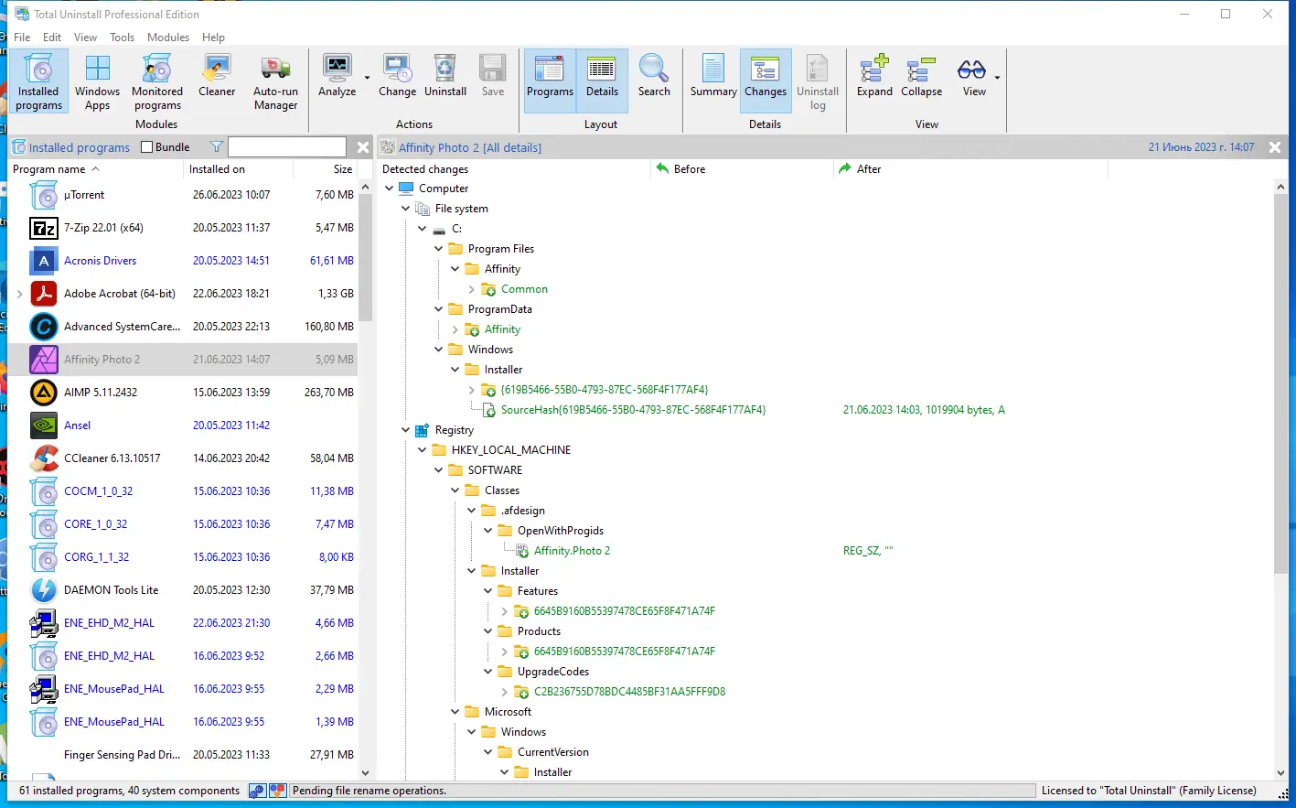
Task: Collapse the HKEY_LOCAL_MACHINE node
Action: click(x=422, y=450)
